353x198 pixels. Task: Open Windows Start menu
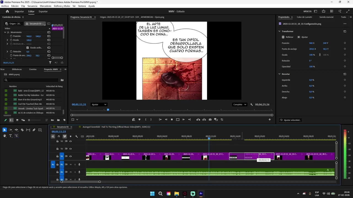[x=152, y=194]
